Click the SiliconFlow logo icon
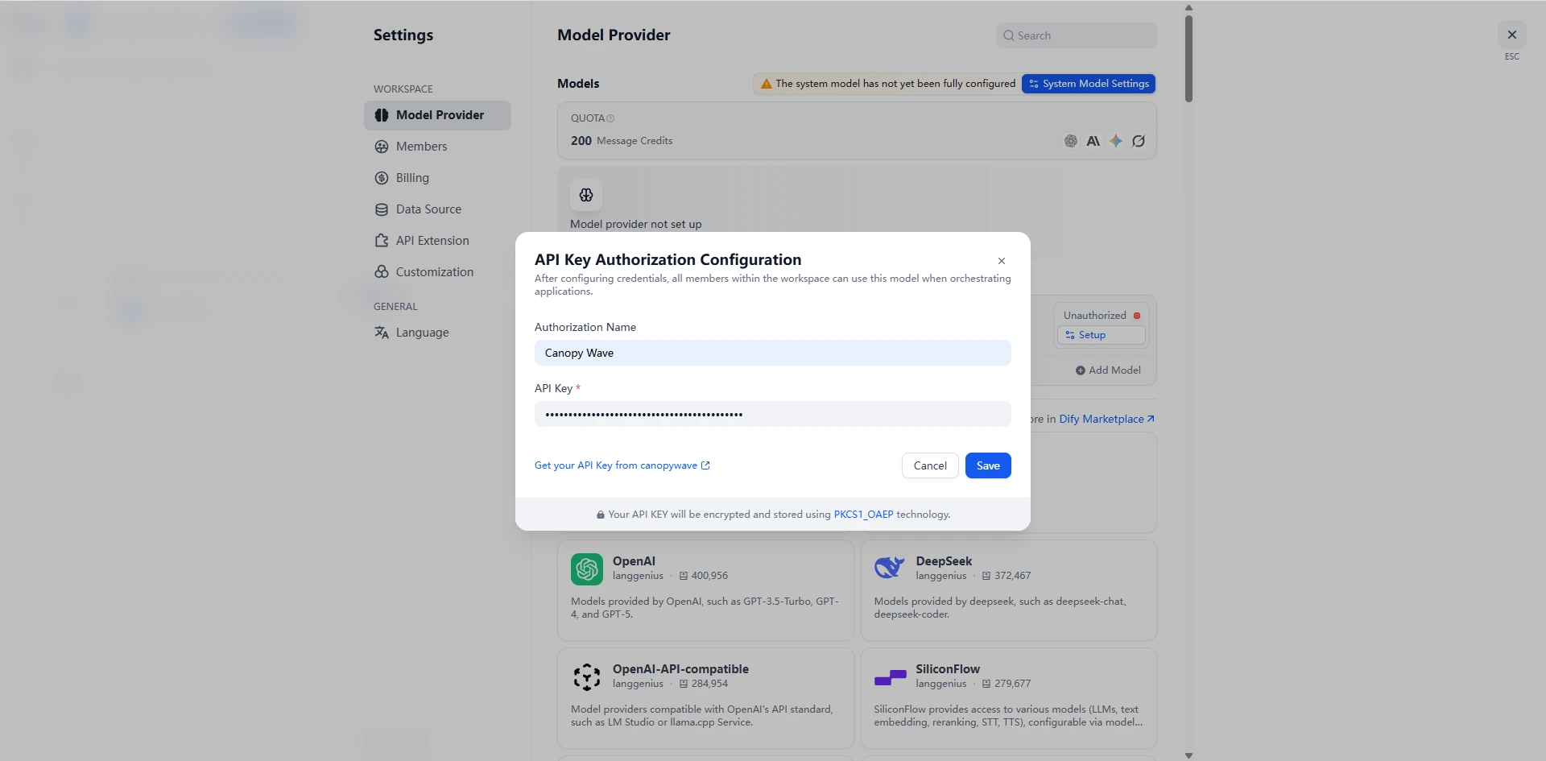 click(x=890, y=677)
